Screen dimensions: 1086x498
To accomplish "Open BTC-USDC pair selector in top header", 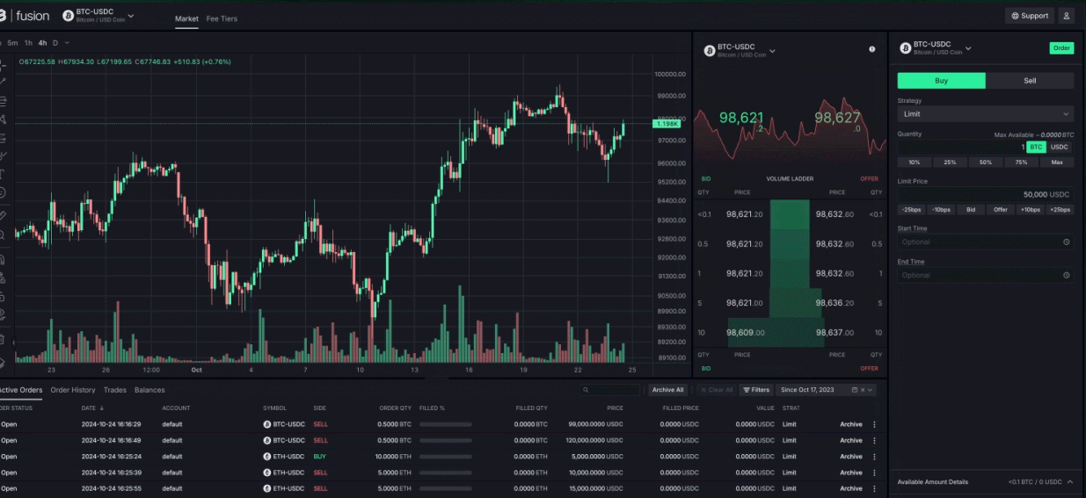I will 98,16.
